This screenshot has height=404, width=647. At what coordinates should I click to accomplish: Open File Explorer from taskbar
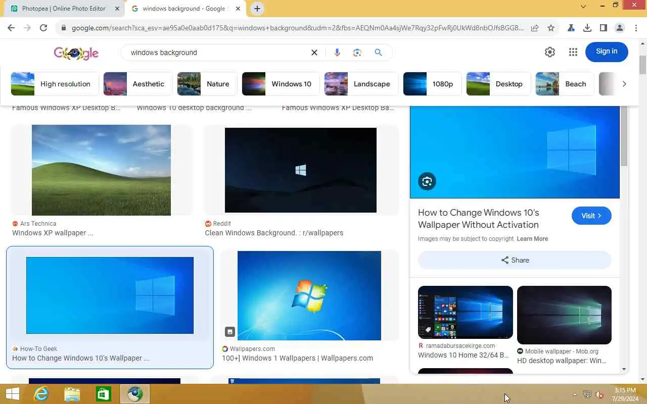72,394
